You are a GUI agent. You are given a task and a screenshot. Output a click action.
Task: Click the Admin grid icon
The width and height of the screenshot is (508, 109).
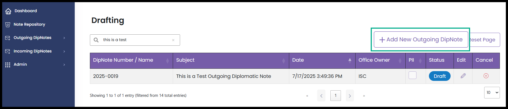point(8,65)
